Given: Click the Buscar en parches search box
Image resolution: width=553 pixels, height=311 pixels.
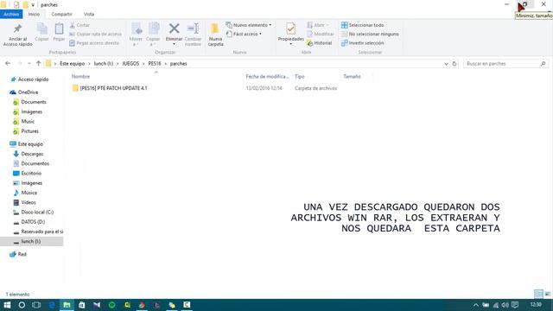Looking at the screenshot, I should click(505, 63).
